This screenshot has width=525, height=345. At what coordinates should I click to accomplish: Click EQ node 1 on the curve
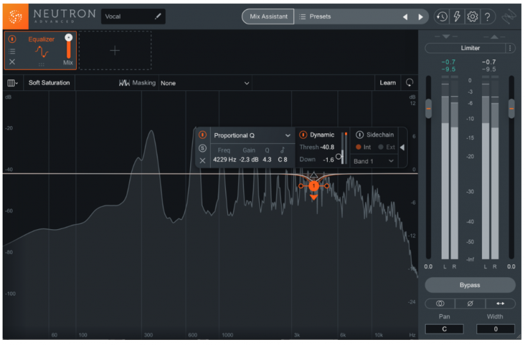314,186
